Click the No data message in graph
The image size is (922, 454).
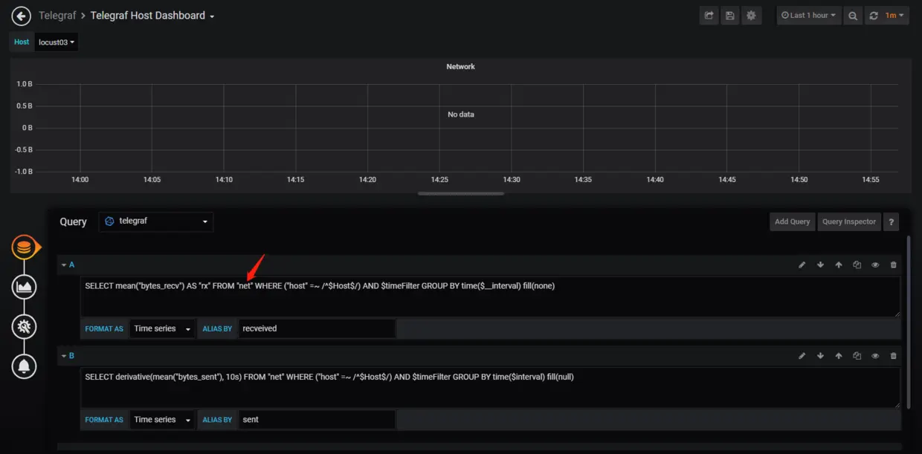click(460, 114)
